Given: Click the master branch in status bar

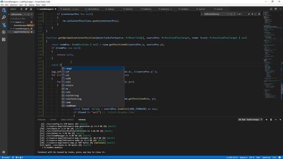Looking at the screenshot, I should click(x=6, y=158).
